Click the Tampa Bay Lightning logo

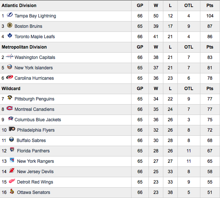[x=10, y=14]
